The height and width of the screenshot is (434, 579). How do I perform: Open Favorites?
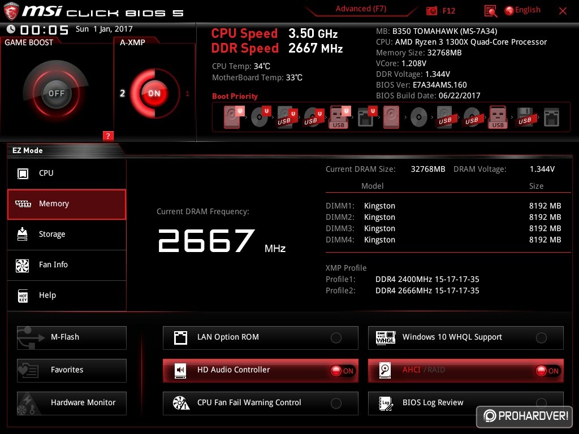coord(72,370)
